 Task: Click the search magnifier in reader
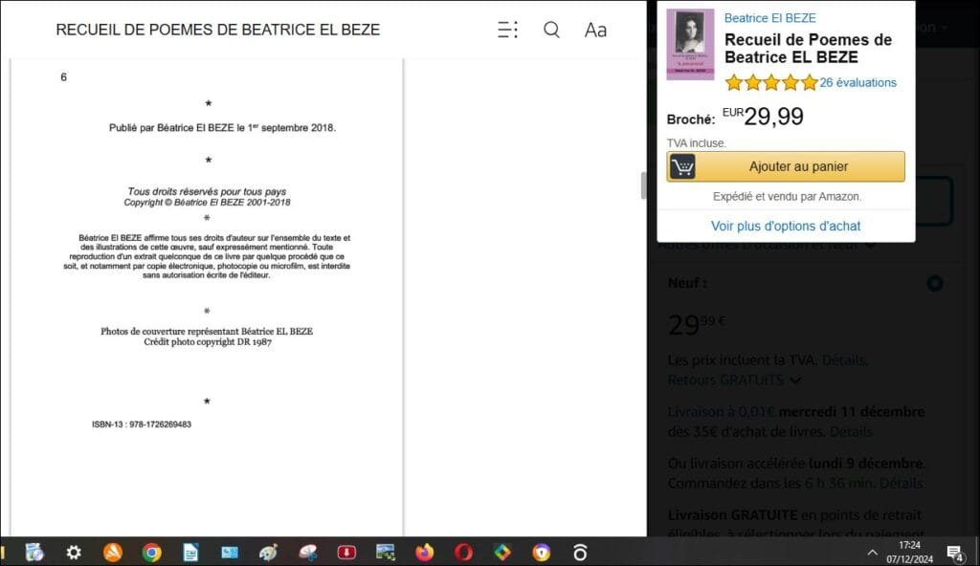[x=551, y=30]
